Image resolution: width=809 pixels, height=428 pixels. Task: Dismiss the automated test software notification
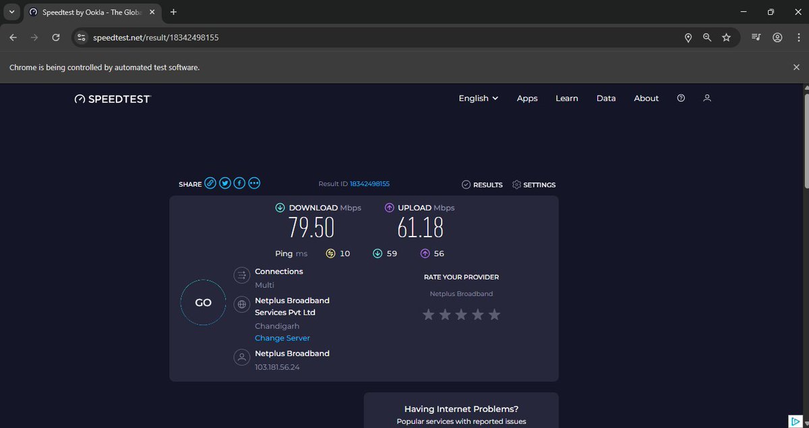click(796, 67)
